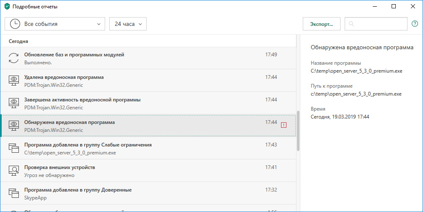Click the window icon for Доверенные SkypeApp entry
The width and height of the screenshot is (423, 212).
pos(14,194)
